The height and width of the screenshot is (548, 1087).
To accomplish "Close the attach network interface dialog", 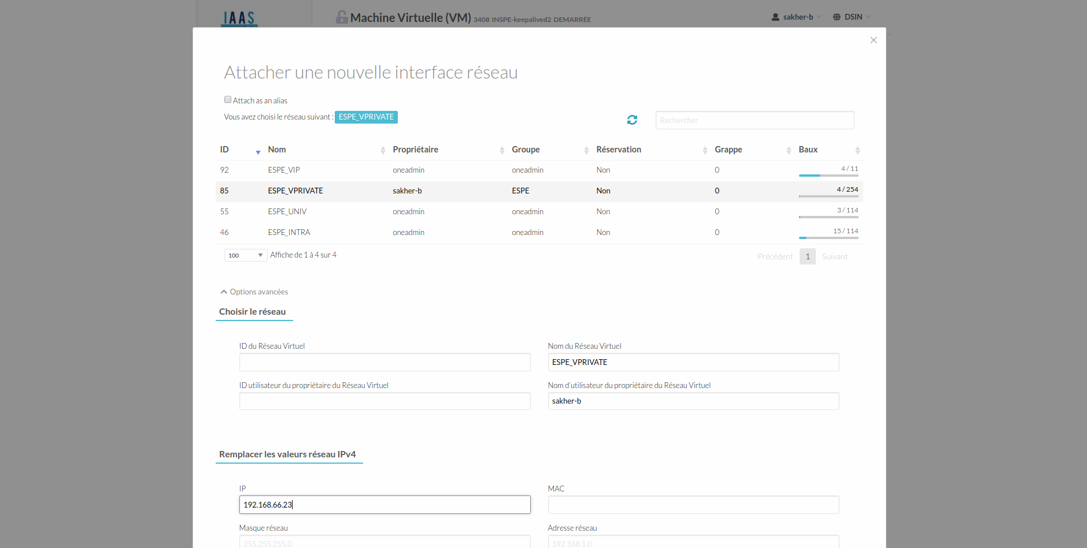I will [873, 40].
